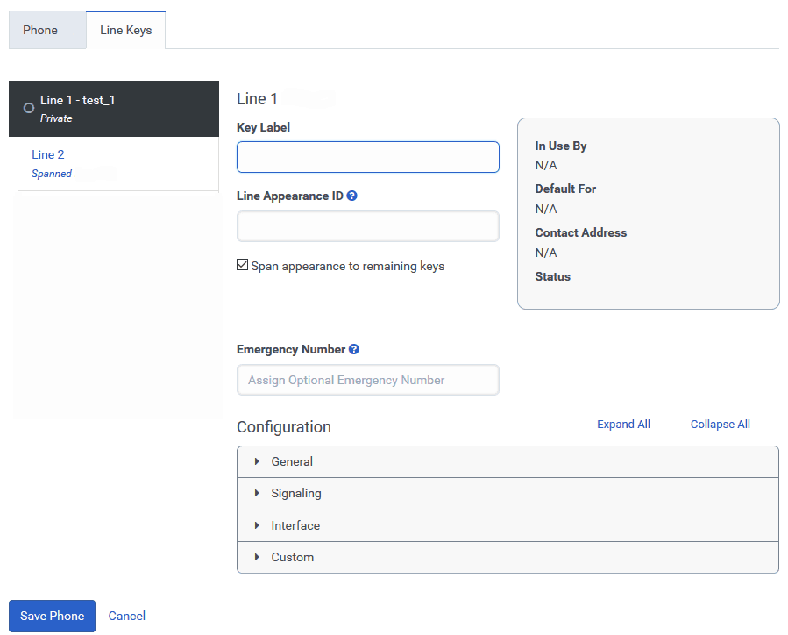The image size is (788, 635).
Task: Uncheck Span appearance to remaining keys
Action: [243, 266]
